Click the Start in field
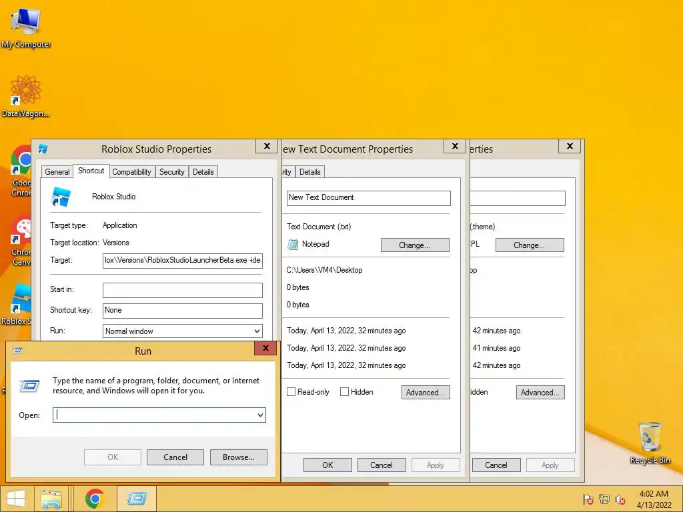Image resolution: width=683 pixels, height=512 pixels. pos(183,290)
